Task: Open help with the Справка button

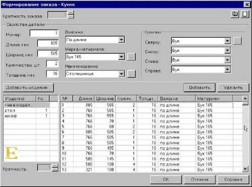Action: coord(233,179)
